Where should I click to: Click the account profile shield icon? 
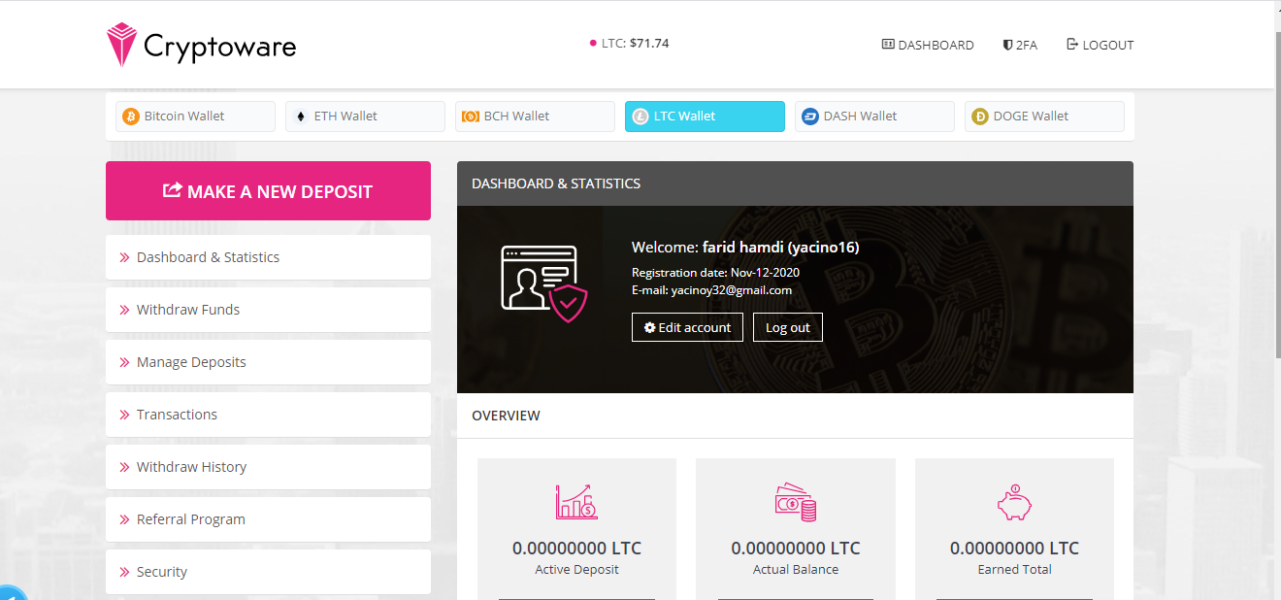(x=543, y=283)
